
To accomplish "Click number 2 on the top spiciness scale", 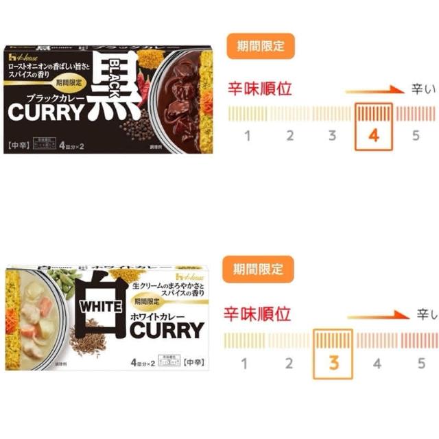I will click(x=290, y=136).
